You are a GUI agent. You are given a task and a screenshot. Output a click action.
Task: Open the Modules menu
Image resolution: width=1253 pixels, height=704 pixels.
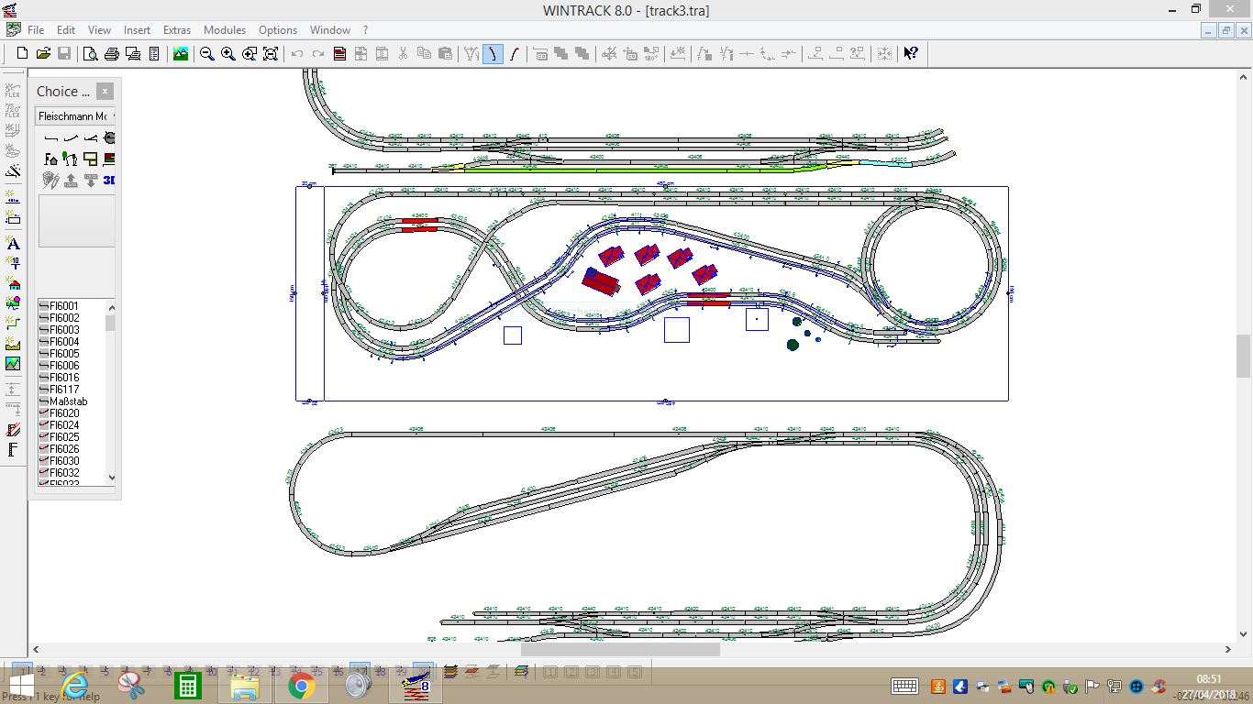coord(225,30)
